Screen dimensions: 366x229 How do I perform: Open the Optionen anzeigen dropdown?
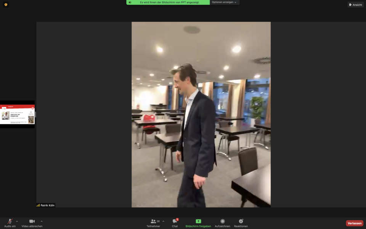coord(224,2)
